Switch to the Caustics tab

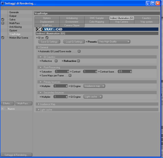pyautogui.click(x=146, y=18)
